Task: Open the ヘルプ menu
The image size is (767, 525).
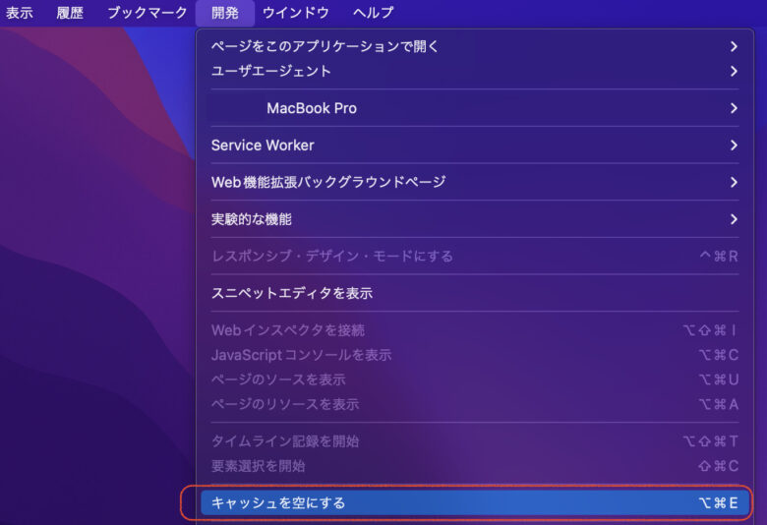Action: (374, 12)
